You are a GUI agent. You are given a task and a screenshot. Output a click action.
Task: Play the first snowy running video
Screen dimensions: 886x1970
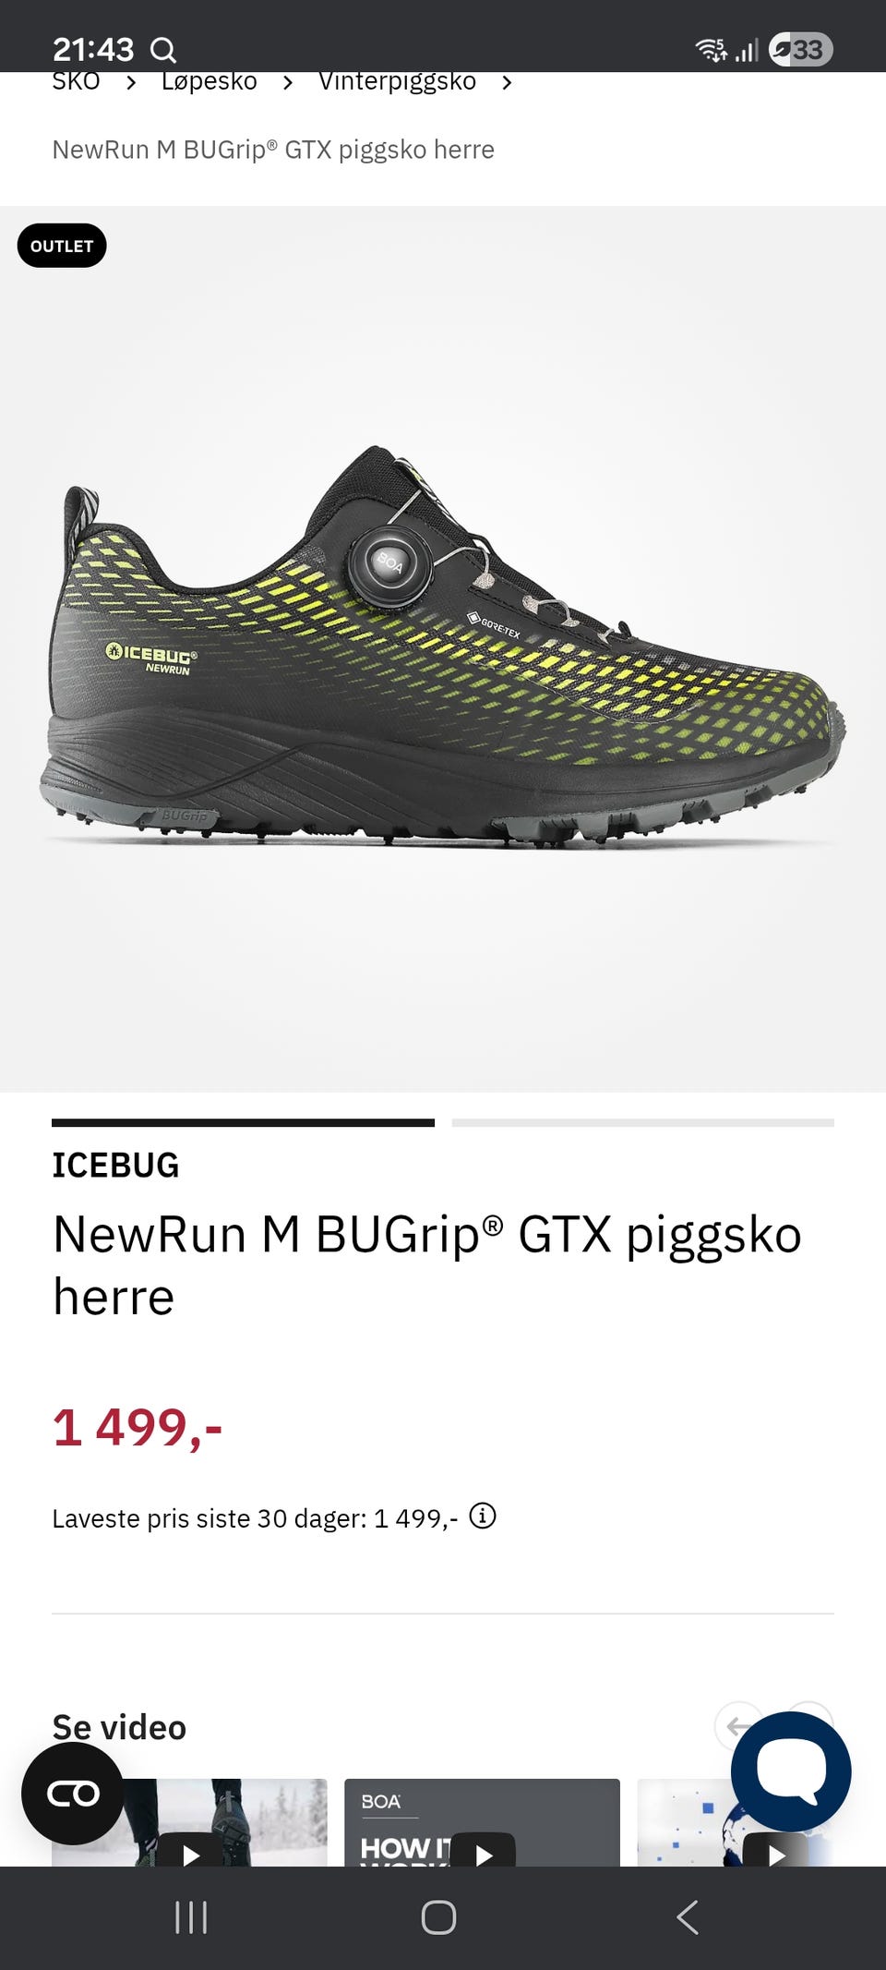[x=191, y=1851]
